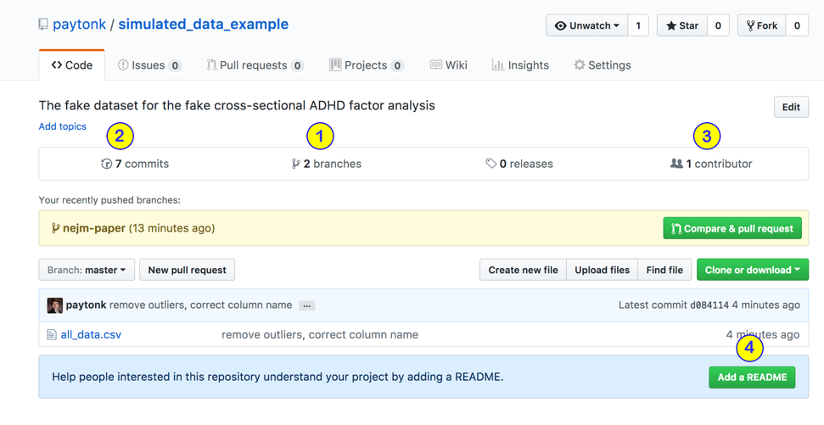Open latest commit message in paytonk row
This screenshot has height=425, width=824.
pyautogui.click(x=201, y=305)
